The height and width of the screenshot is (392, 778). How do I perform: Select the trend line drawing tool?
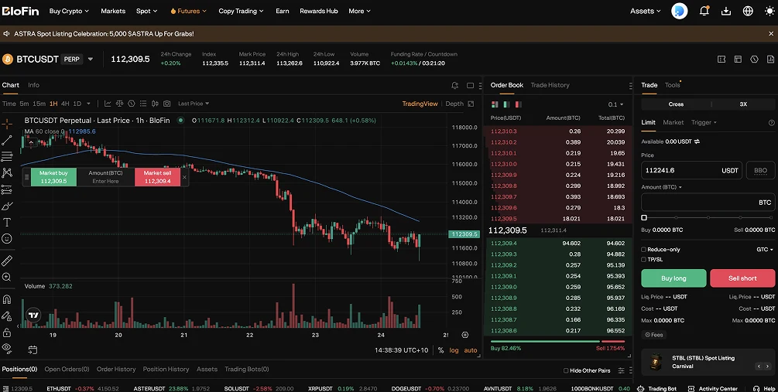7,140
